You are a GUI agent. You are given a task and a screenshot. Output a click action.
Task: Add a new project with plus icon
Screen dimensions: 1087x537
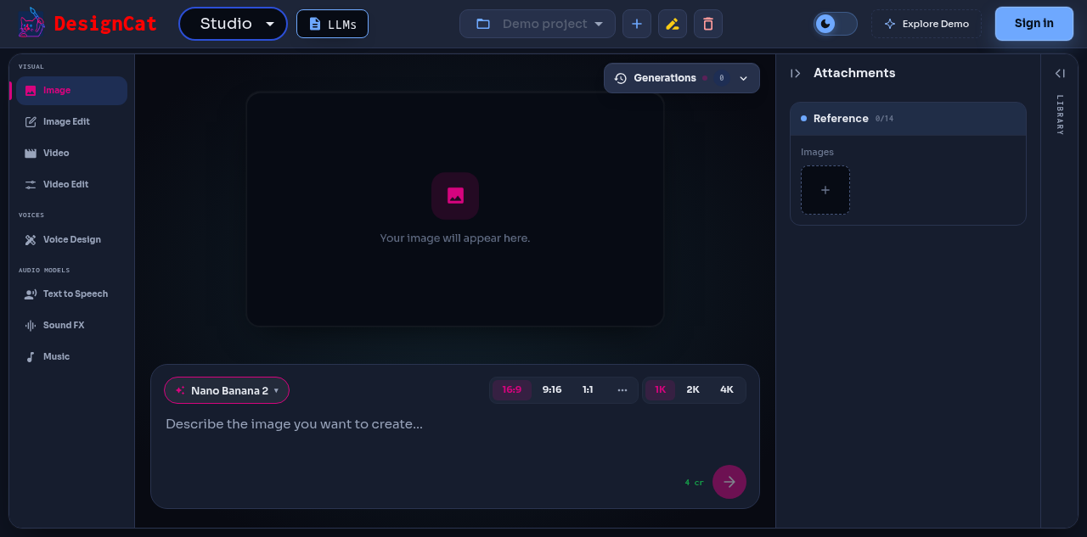tap(637, 24)
